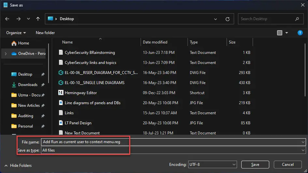Open view options dropdown arrow
Screen dimensions: 308x173
point(287,33)
